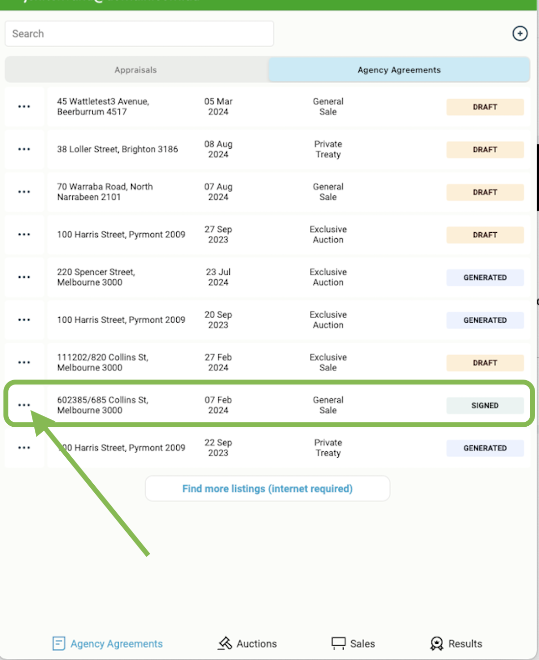Open three-dot menu for 38 Loller Street
The image size is (539, 660).
pyautogui.click(x=24, y=149)
